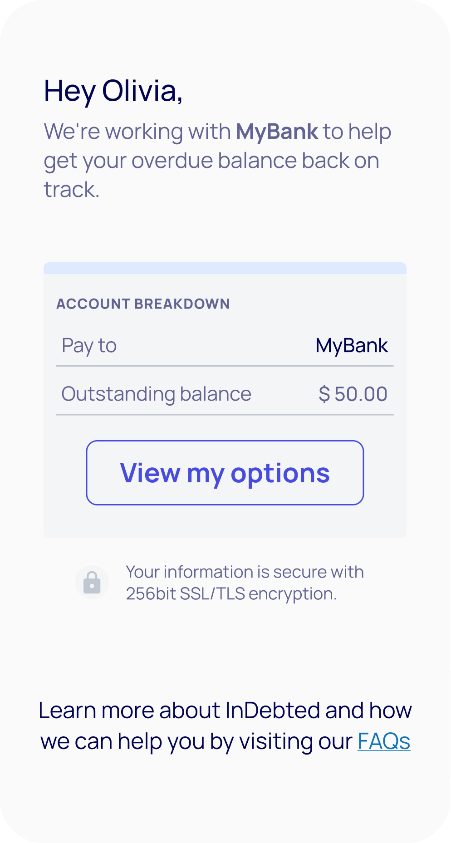Click "get your overdue balance back on" line
Screen dimensions: 451x843
pos(211,161)
